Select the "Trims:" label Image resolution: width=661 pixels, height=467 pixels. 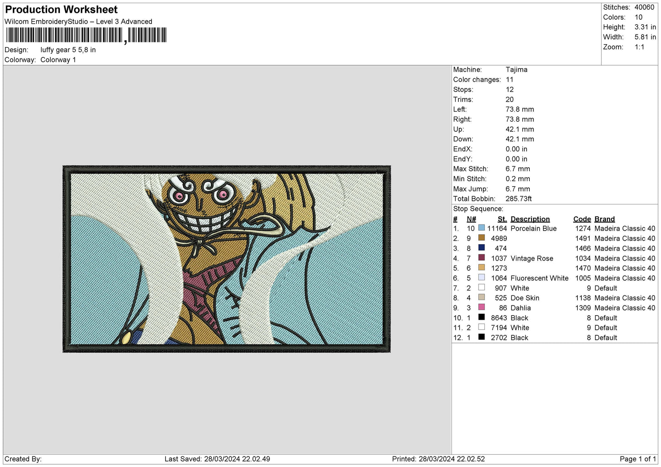463,100
